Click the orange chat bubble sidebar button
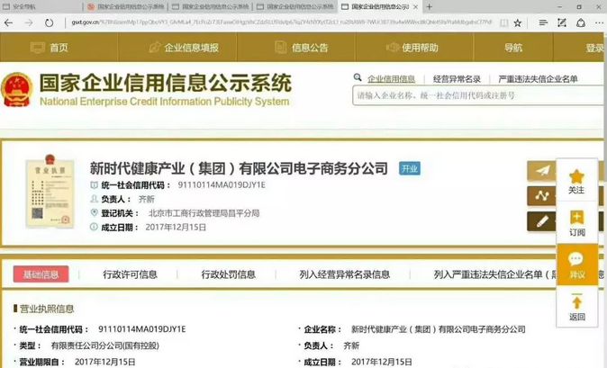This screenshot has width=607, height=368. (576, 265)
